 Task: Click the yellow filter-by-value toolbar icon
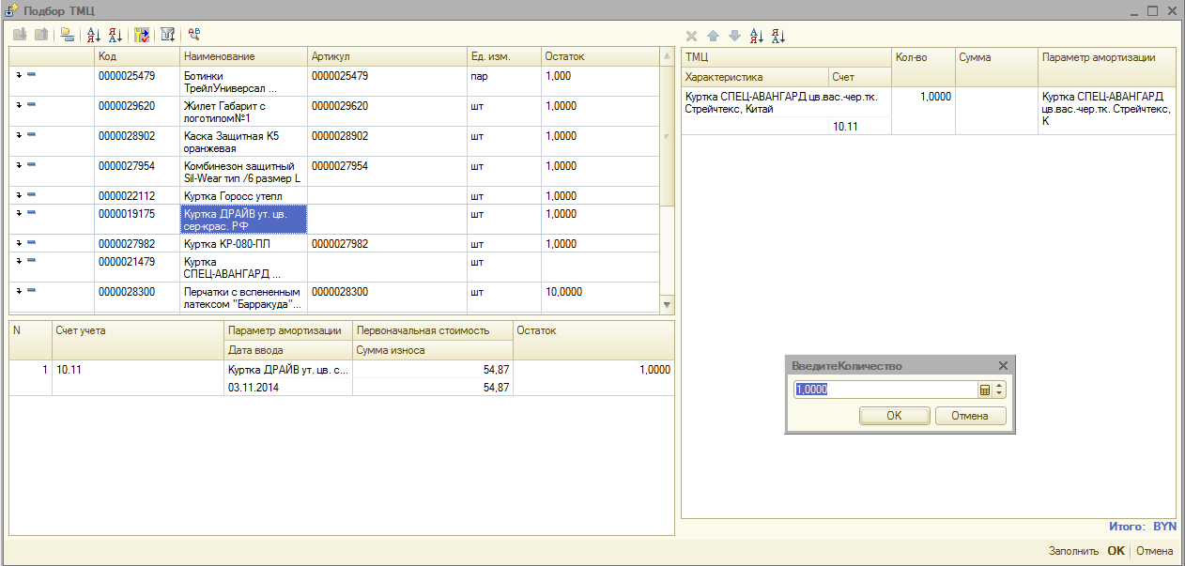[x=142, y=35]
